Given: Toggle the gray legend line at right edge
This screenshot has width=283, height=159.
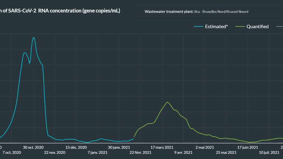Looking at the screenshot, I should point(280,26).
